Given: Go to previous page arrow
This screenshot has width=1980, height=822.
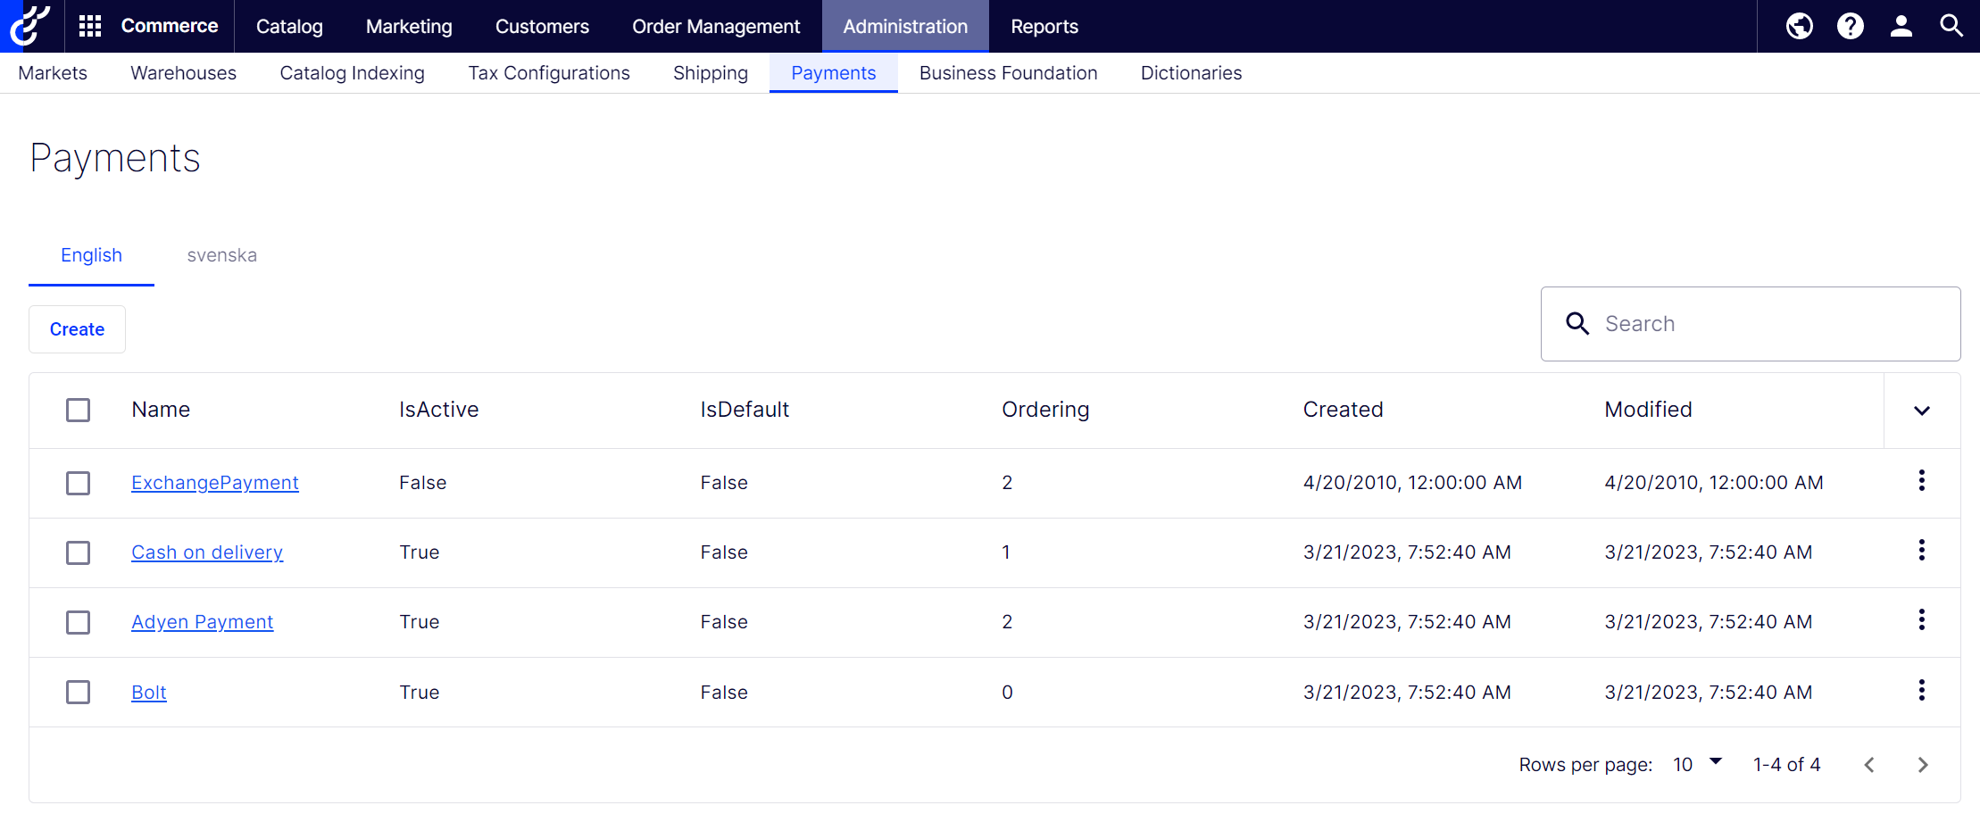Looking at the screenshot, I should point(1869,765).
